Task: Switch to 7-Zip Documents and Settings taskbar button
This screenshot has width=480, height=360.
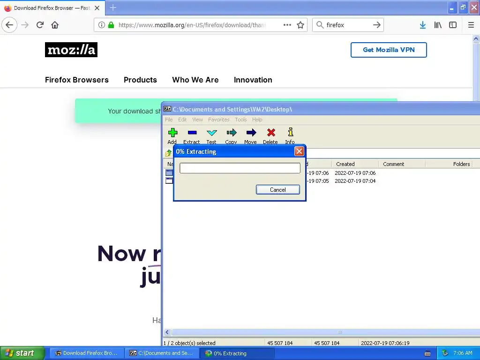Action: 161,353
